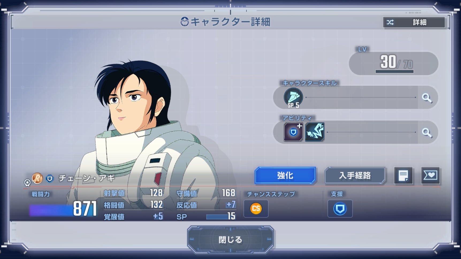Click the shield type icon beside name
461x259 pixels.
pyautogui.click(x=49, y=178)
